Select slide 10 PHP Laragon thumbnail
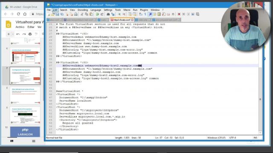Viewport: 273px width, 153px height. 25,132
